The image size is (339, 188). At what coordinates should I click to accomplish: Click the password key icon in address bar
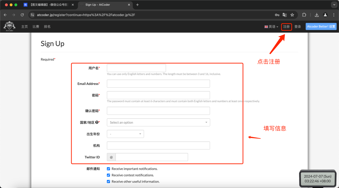click(277, 15)
